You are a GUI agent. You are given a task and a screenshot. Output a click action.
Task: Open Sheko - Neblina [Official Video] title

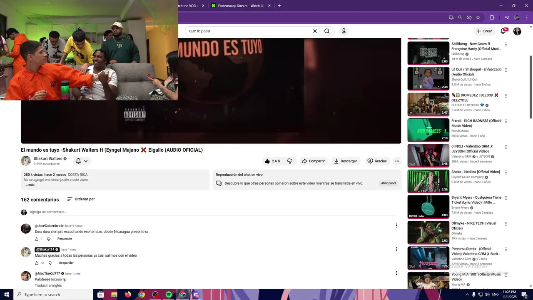(476, 172)
